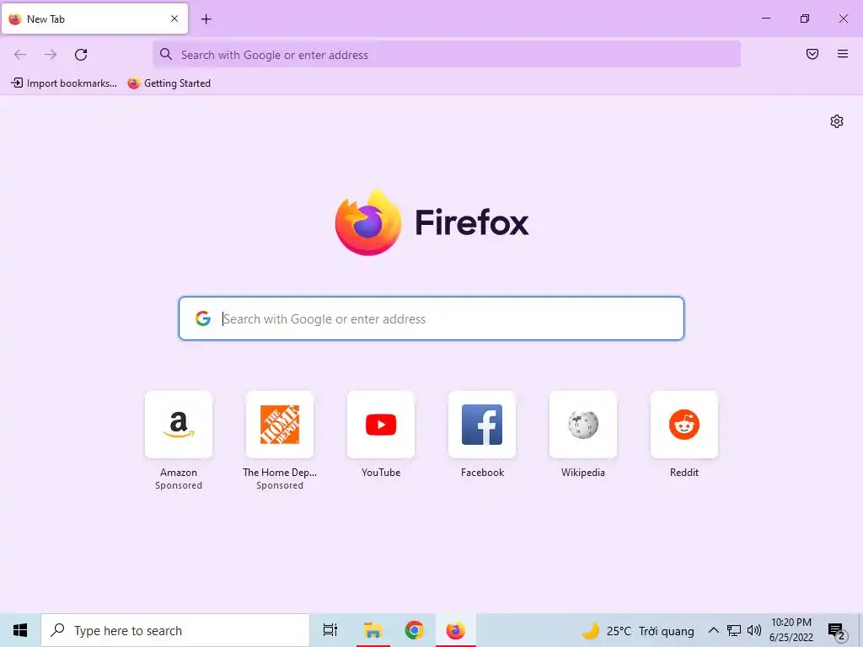Open new tab personalize settings gear
The image size is (863, 647).
837,121
